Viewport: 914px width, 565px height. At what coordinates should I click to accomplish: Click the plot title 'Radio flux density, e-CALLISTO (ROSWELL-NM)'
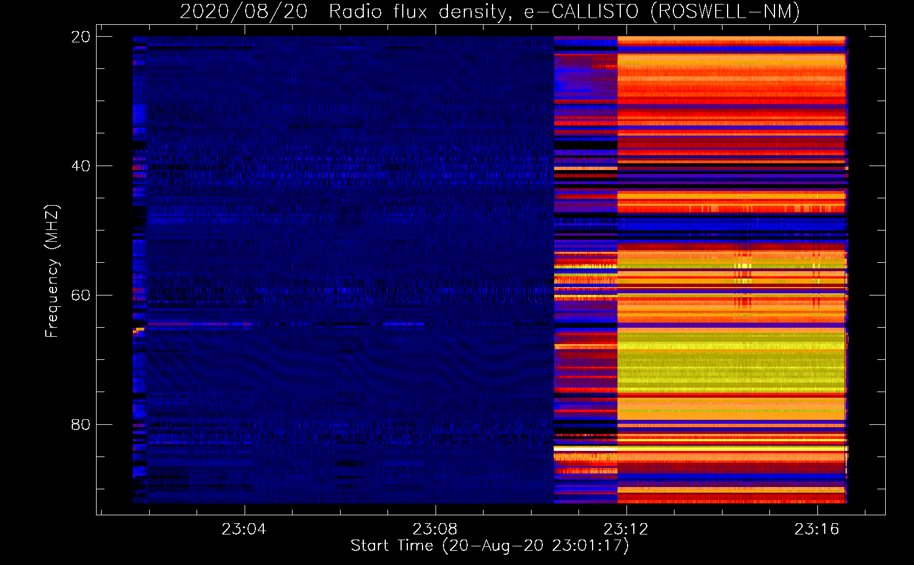[564, 11]
